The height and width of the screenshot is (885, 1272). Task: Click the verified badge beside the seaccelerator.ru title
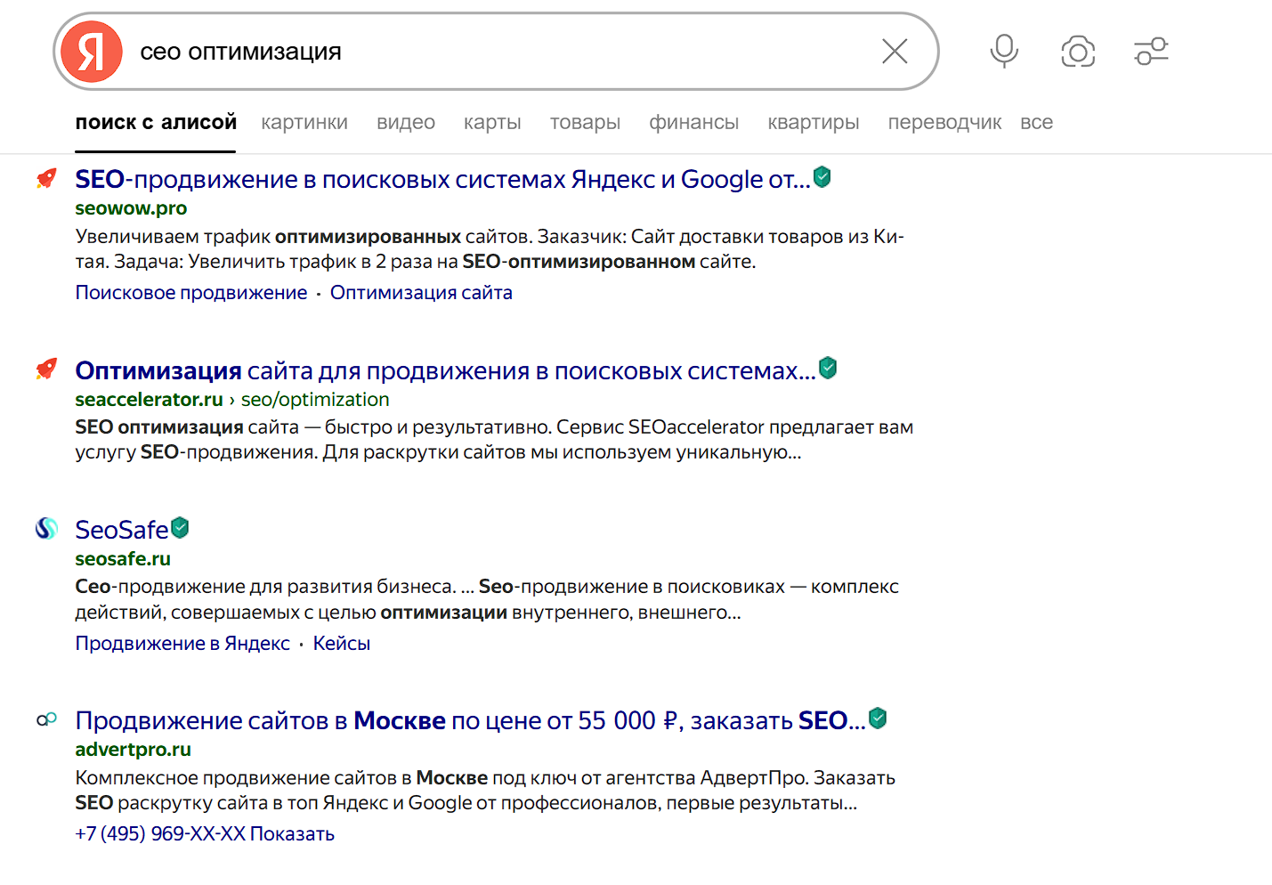tap(828, 367)
